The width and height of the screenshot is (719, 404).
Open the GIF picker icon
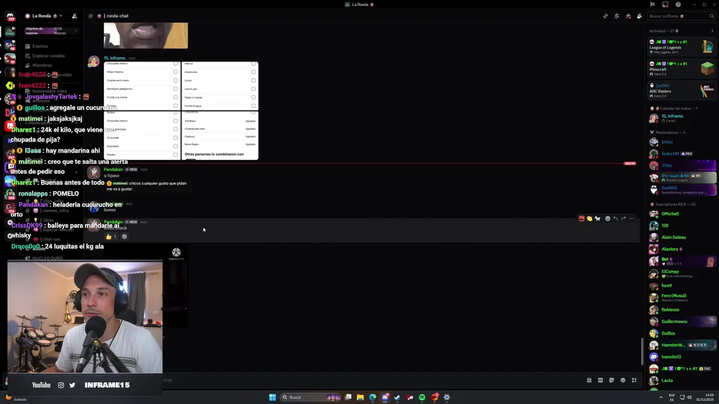(600, 380)
